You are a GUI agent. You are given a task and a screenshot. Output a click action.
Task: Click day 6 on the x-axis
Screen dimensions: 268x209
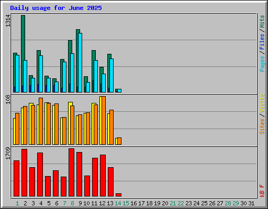tap(57, 203)
